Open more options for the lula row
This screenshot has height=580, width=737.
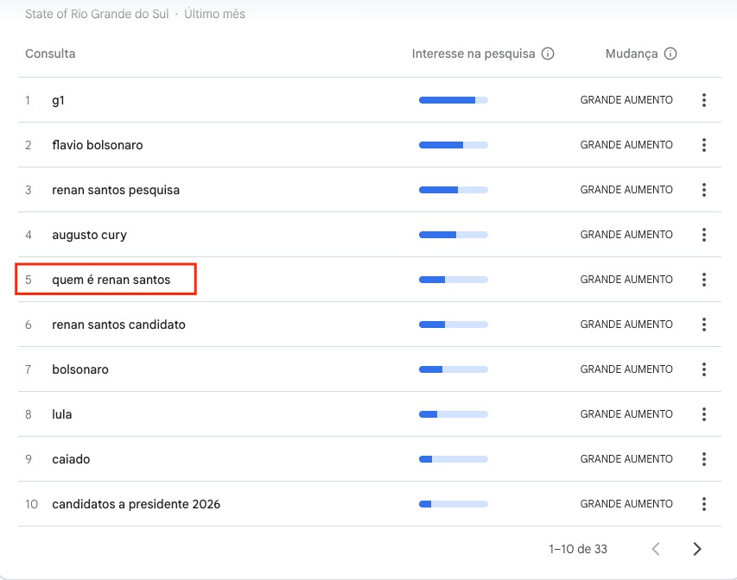click(x=703, y=414)
